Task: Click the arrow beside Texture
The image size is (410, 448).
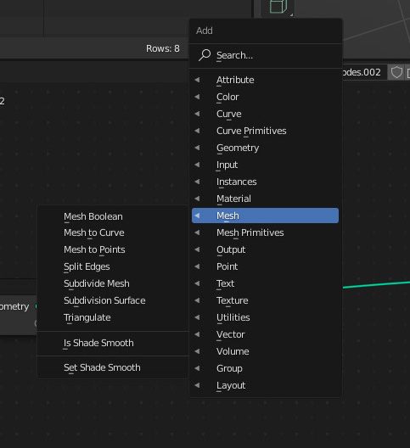Action: pyautogui.click(x=197, y=300)
